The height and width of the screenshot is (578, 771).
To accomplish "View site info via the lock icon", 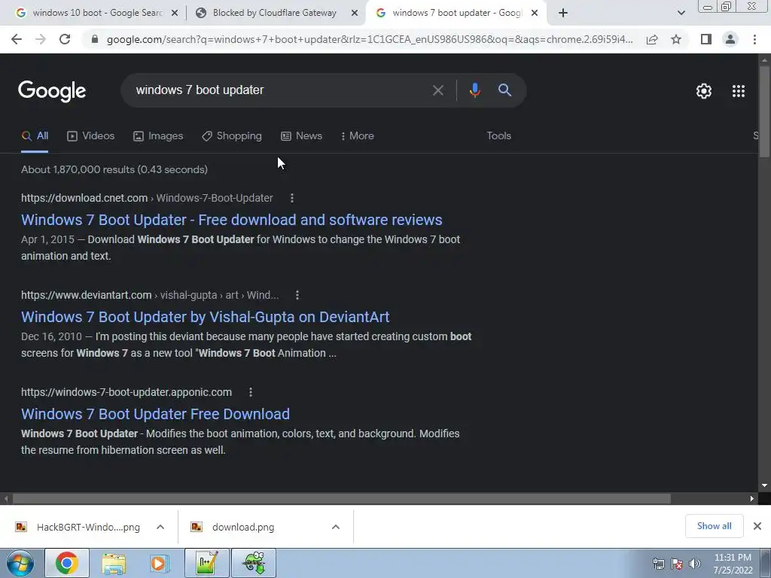I will 95,39.
